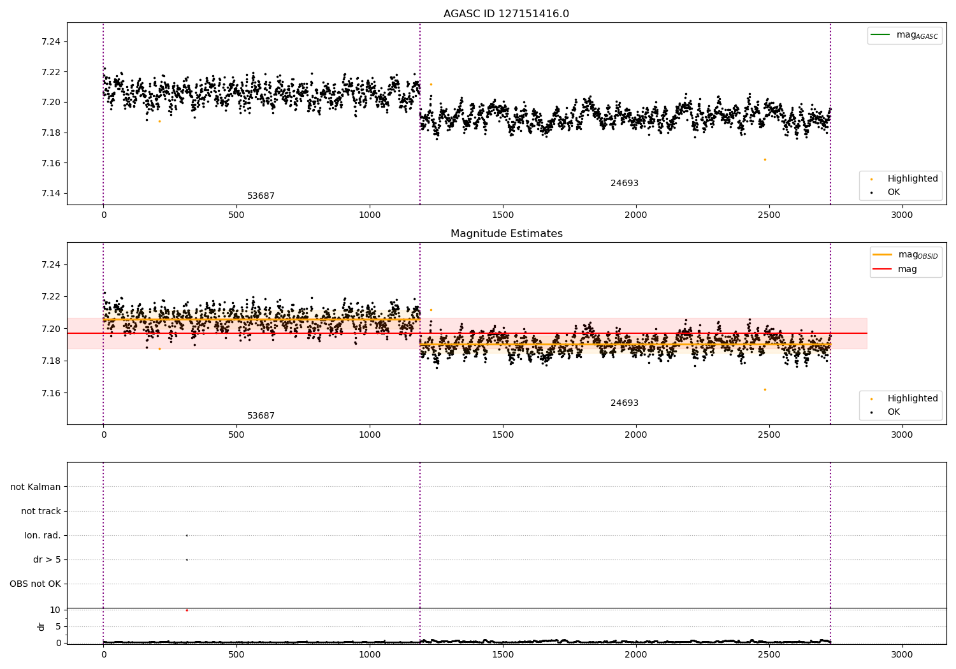Image resolution: width=956 pixels, height=669 pixels.
Task: Click the obsid label 24693 in top plot
Action: 624,183
